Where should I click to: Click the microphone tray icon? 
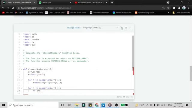[154, 105]
